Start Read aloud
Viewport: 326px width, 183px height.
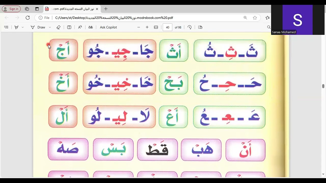(x=80, y=27)
